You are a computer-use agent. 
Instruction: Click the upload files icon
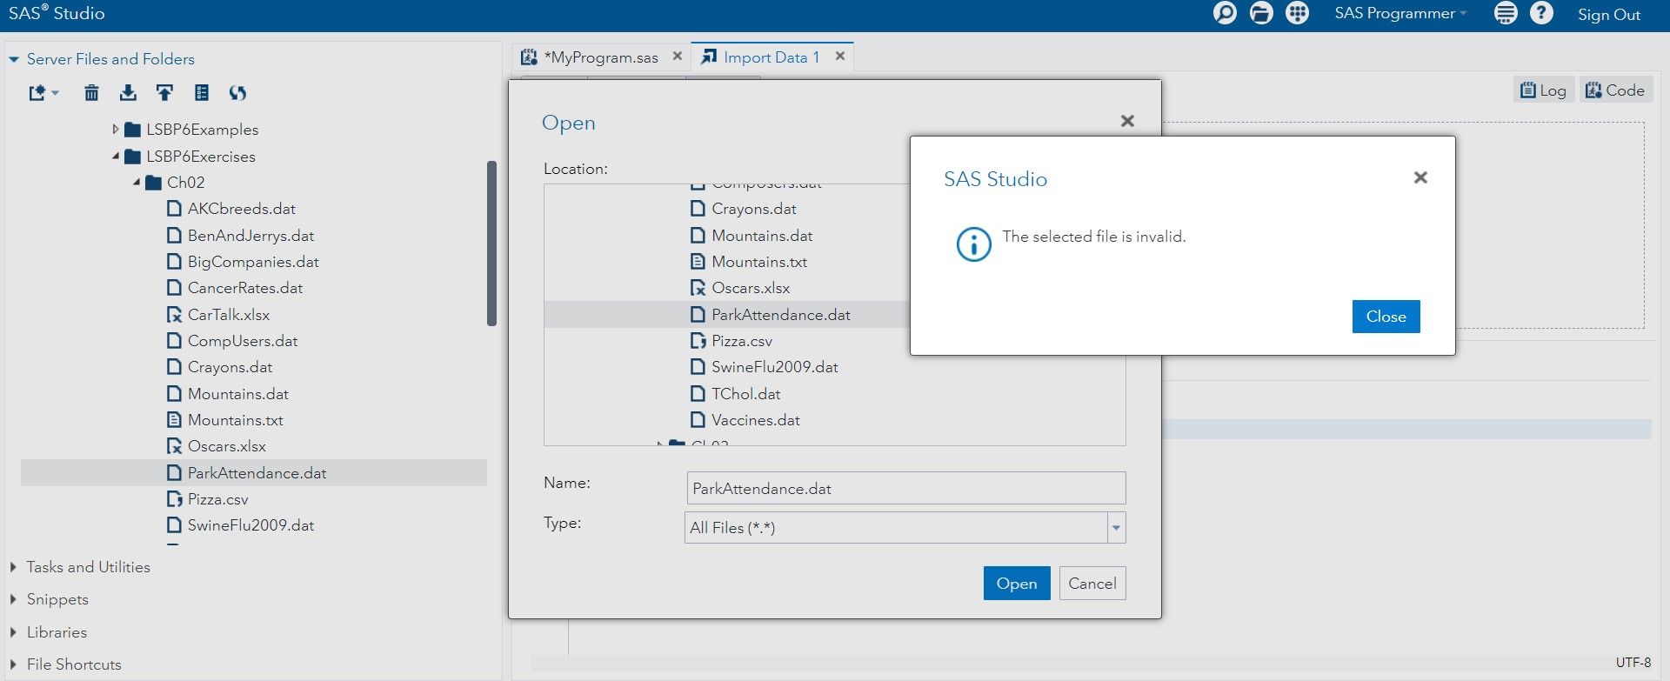point(164,93)
